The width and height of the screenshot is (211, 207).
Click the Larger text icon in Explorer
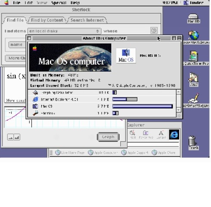pos(161,135)
